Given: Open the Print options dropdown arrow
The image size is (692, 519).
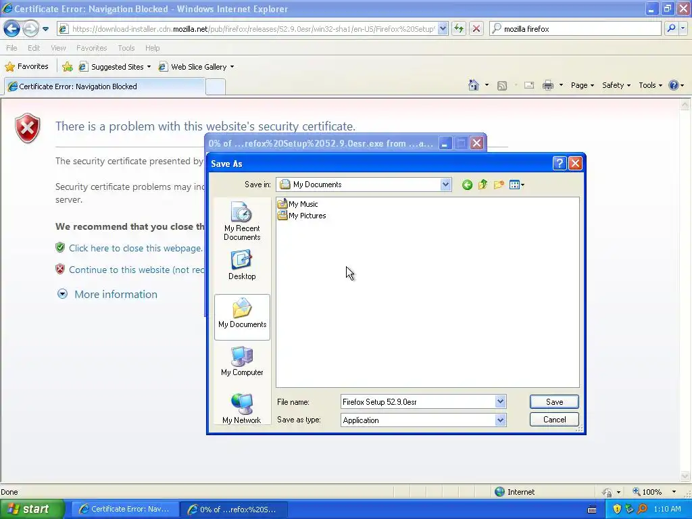Looking at the screenshot, I should pyautogui.click(x=561, y=85).
